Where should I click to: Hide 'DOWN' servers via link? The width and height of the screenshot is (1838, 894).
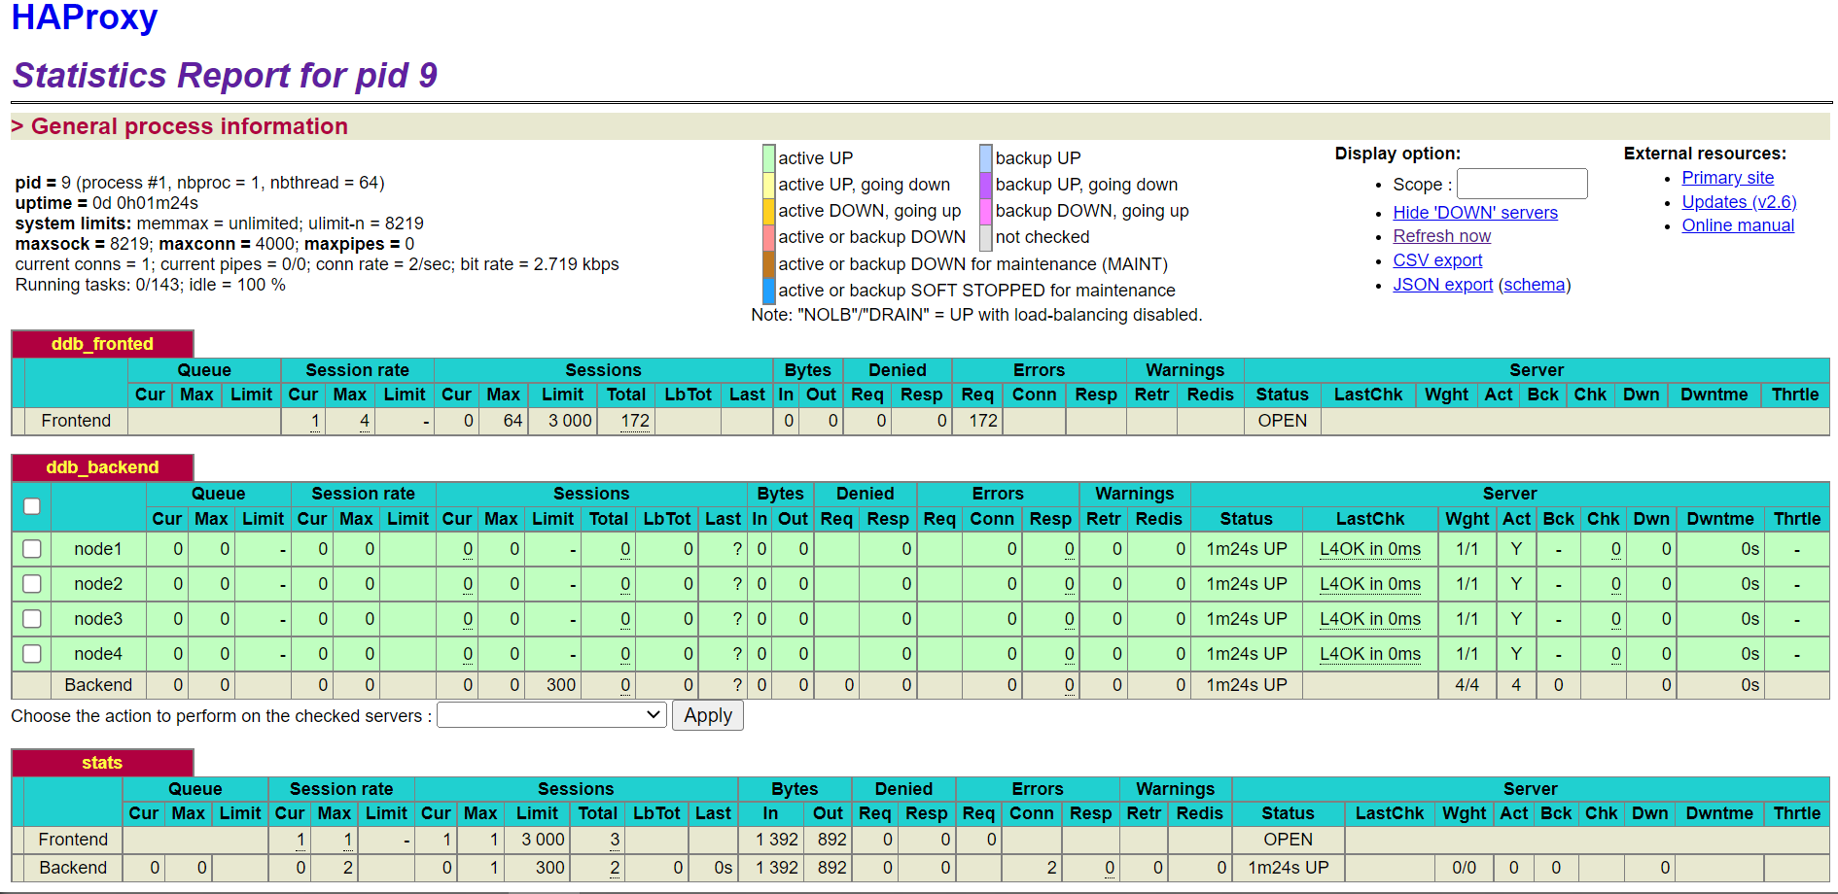click(x=1474, y=213)
